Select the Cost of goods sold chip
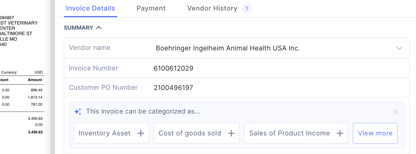 tap(190, 133)
